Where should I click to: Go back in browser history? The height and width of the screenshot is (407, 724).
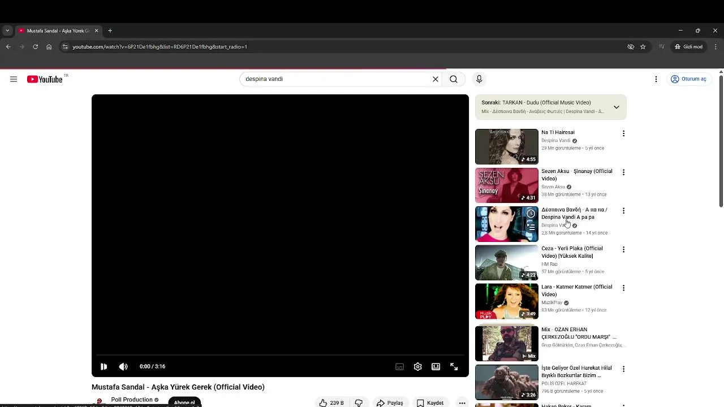[x=8, y=47]
